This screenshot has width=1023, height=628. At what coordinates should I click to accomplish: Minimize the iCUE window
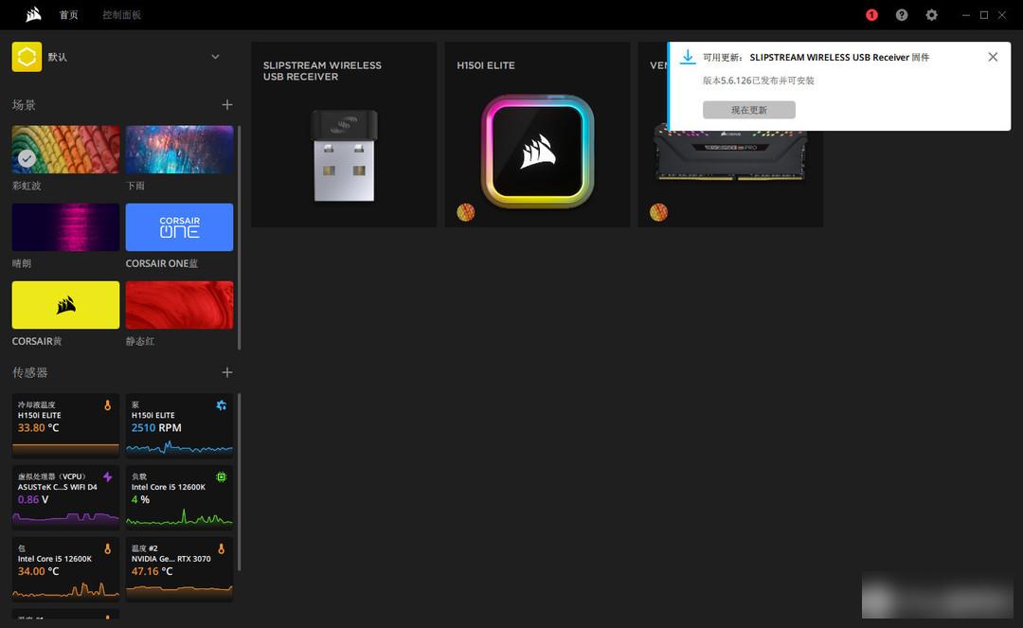[966, 15]
